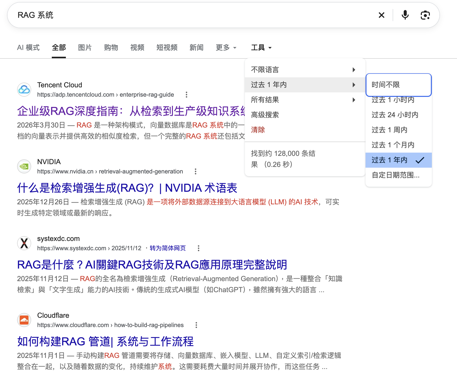Switch to the 图片 tab
This screenshot has width=457, height=378.
[x=85, y=47]
